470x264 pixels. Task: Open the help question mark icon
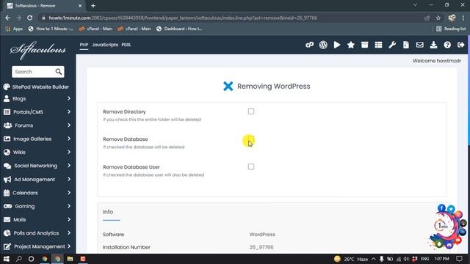pyautogui.click(x=447, y=45)
